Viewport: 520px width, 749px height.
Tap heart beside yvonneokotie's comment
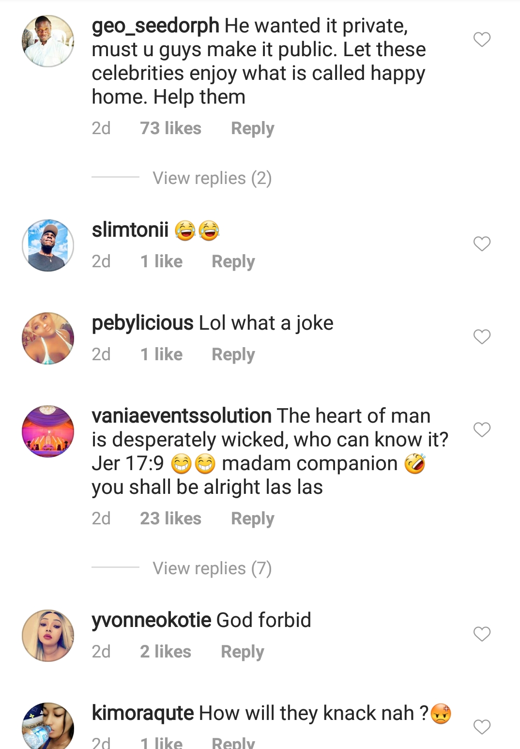coord(482,634)
